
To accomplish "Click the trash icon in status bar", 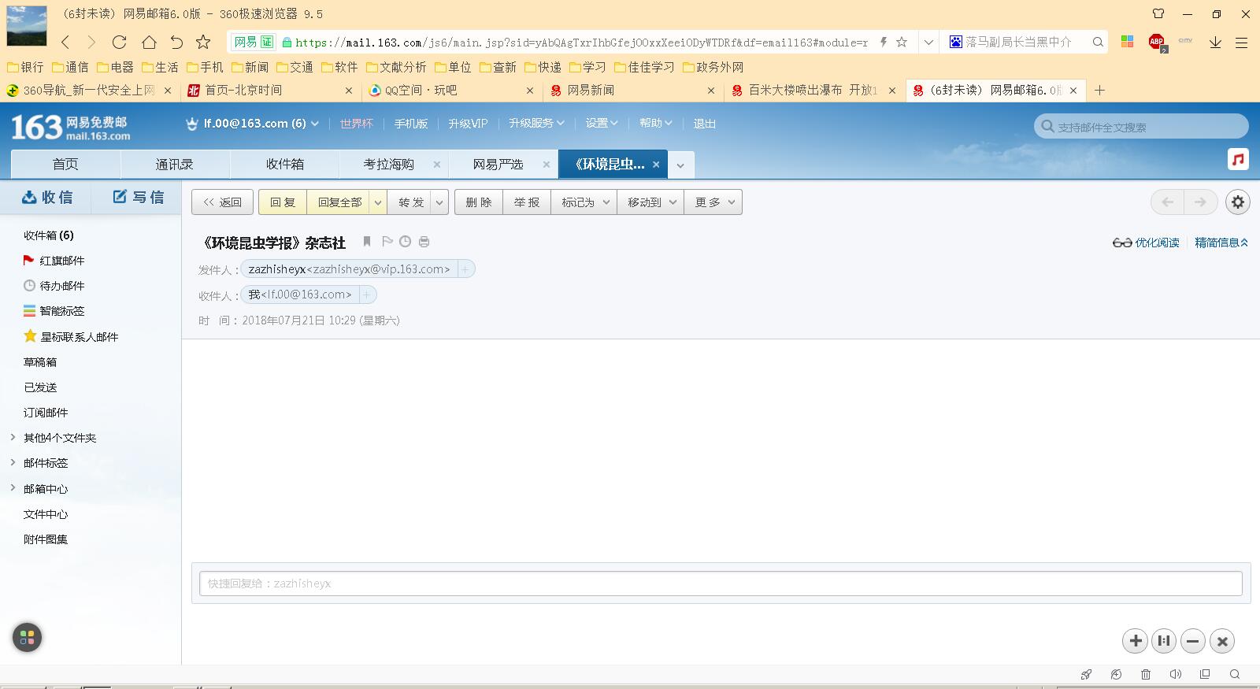I will [1146, 674].
